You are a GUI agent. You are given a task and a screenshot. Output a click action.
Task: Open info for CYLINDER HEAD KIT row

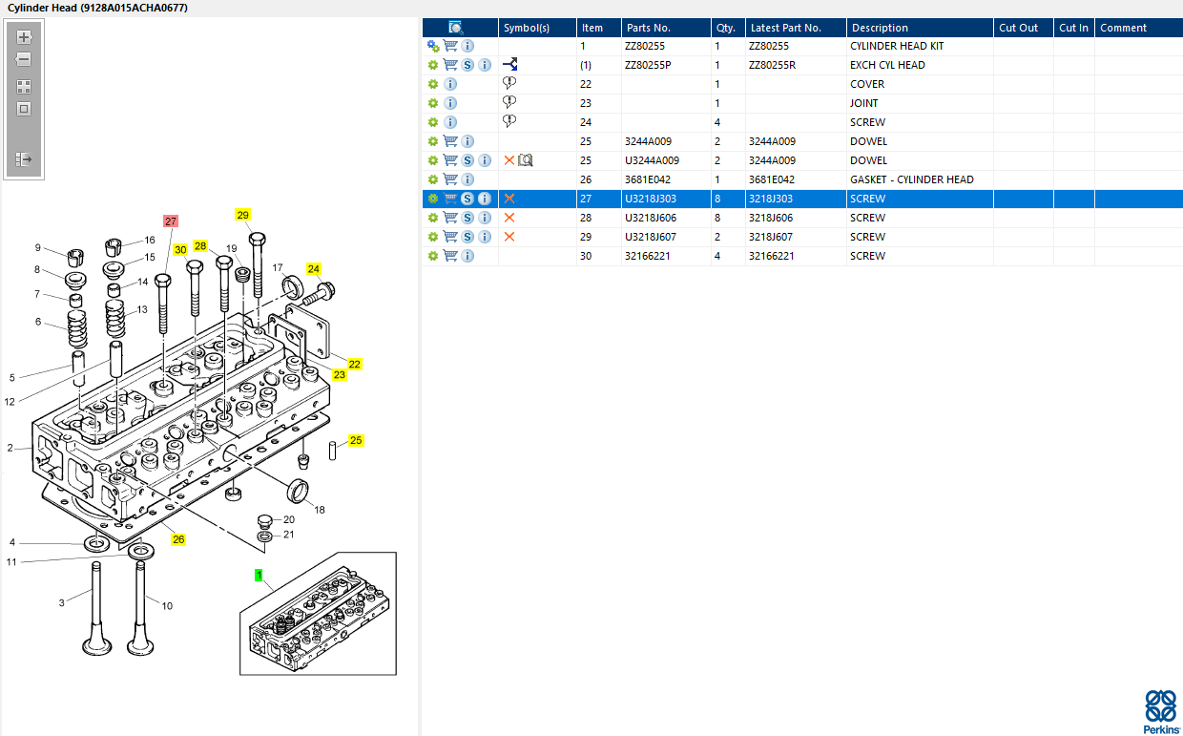coord(467,46)
